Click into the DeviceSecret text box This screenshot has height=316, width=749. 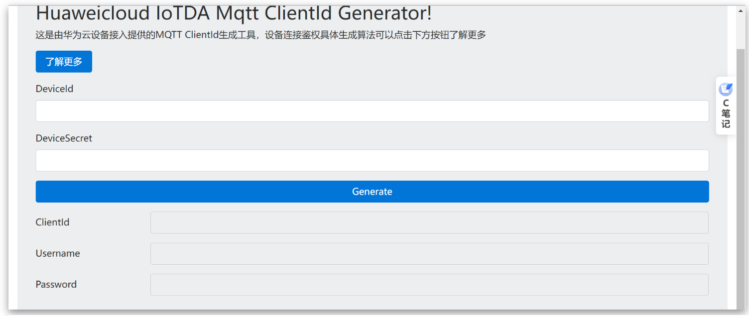372,161
